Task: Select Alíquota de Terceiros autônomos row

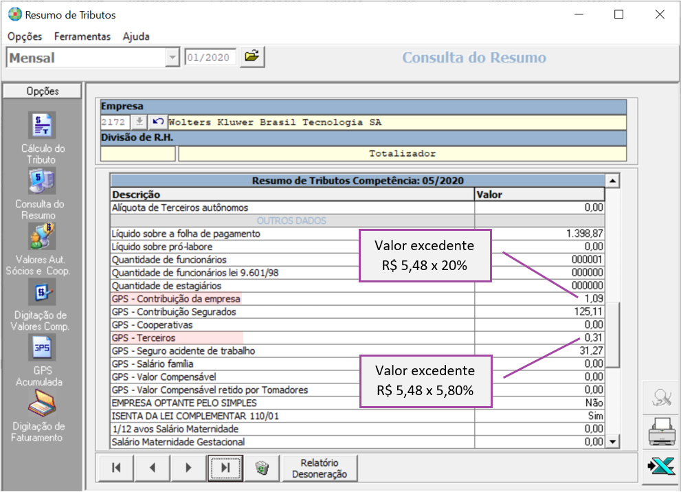Action: coord(357,208)
